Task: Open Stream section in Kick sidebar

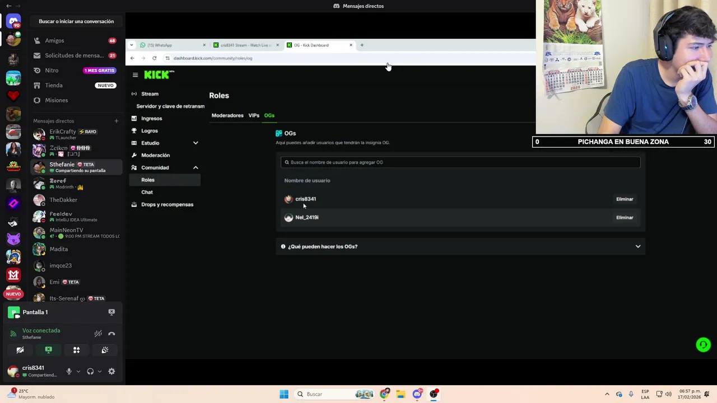Action: coord(150,94)
